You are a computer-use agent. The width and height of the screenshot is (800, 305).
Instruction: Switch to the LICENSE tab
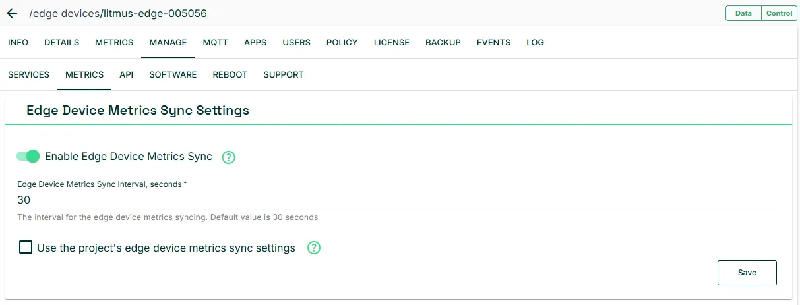tap(392, 42)
